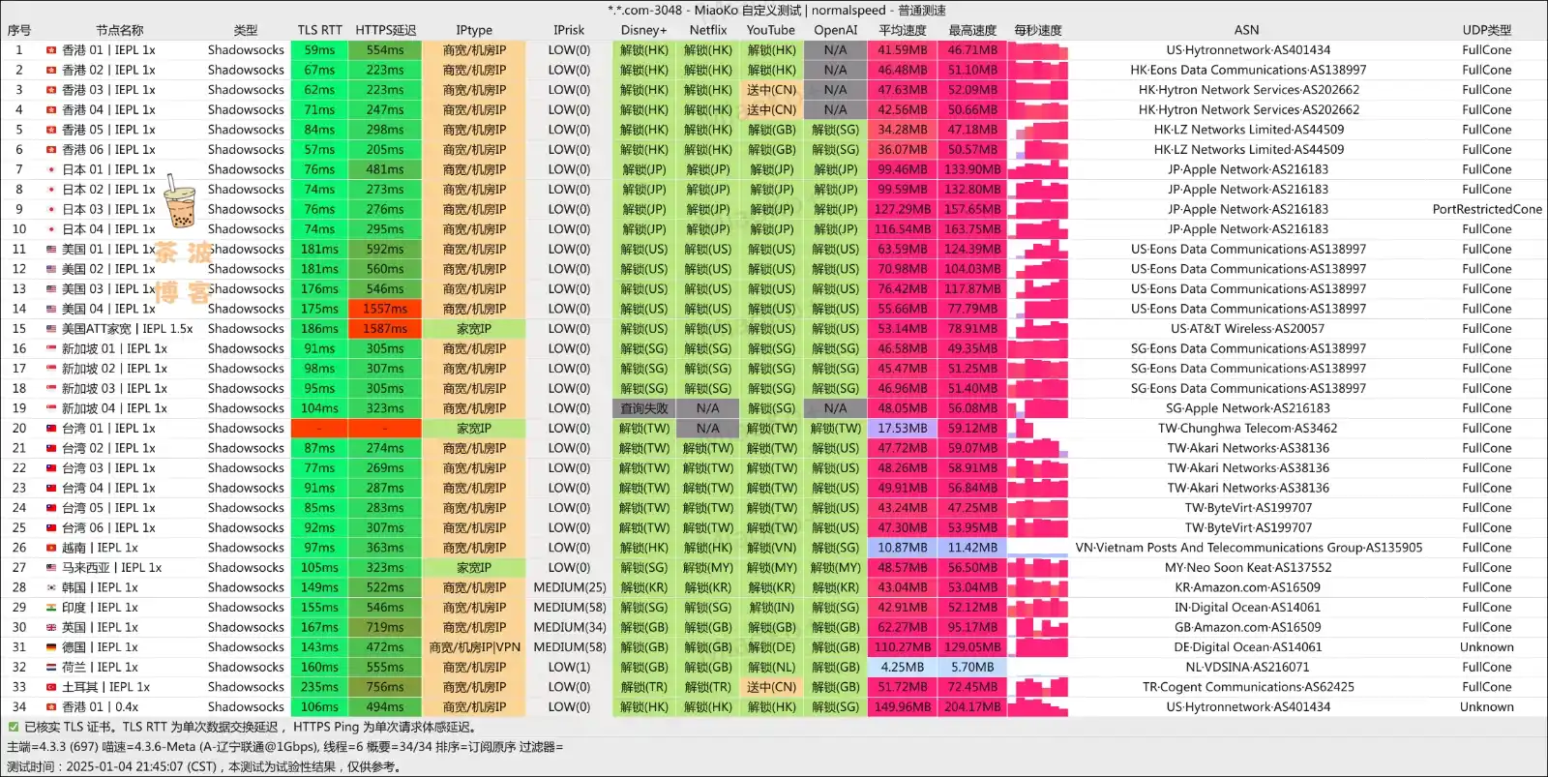Screen dimensions: 1548x777
Task: Click the Taiwan flag beside 台湾 06
Action: (51, 528)
